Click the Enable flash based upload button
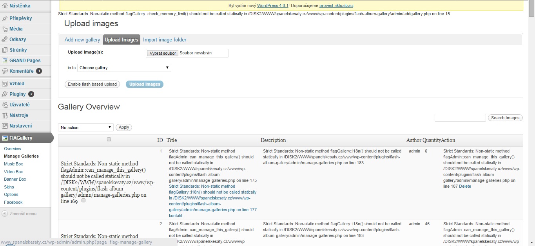The image size is (535, 246). coord(92,84)
